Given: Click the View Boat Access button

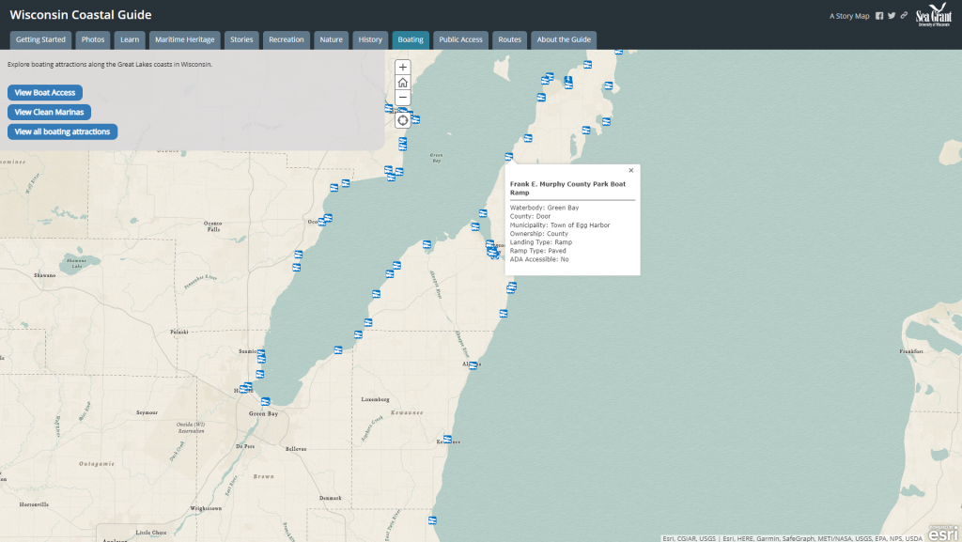Looking at the screenshot, I should (x=45, y=93).
